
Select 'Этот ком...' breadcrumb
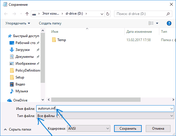tap(50, 14)
